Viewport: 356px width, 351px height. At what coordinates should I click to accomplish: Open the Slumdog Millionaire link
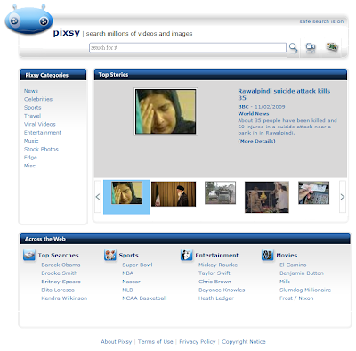[305, 290]
